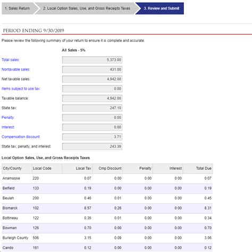Click local code 102 for Bismarck

click(36, 208)
